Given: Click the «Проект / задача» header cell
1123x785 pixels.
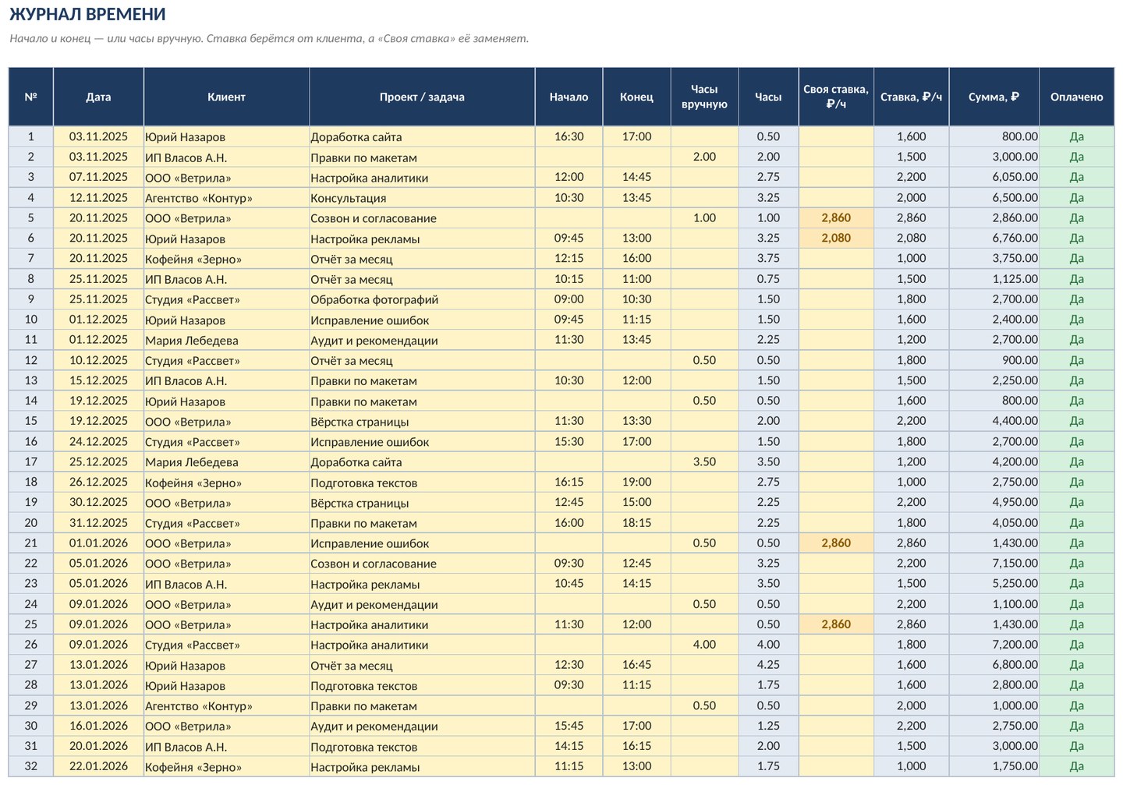Looking at the screenshot, I should (x=422, y=97).
